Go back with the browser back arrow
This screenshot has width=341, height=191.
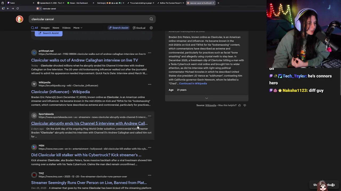(8, 8)
